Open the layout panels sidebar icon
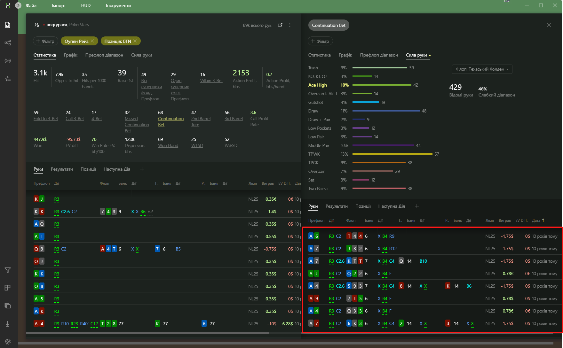The height and width of the screenshot is (348, 563). pyautogui.click(x=8, y=288)
